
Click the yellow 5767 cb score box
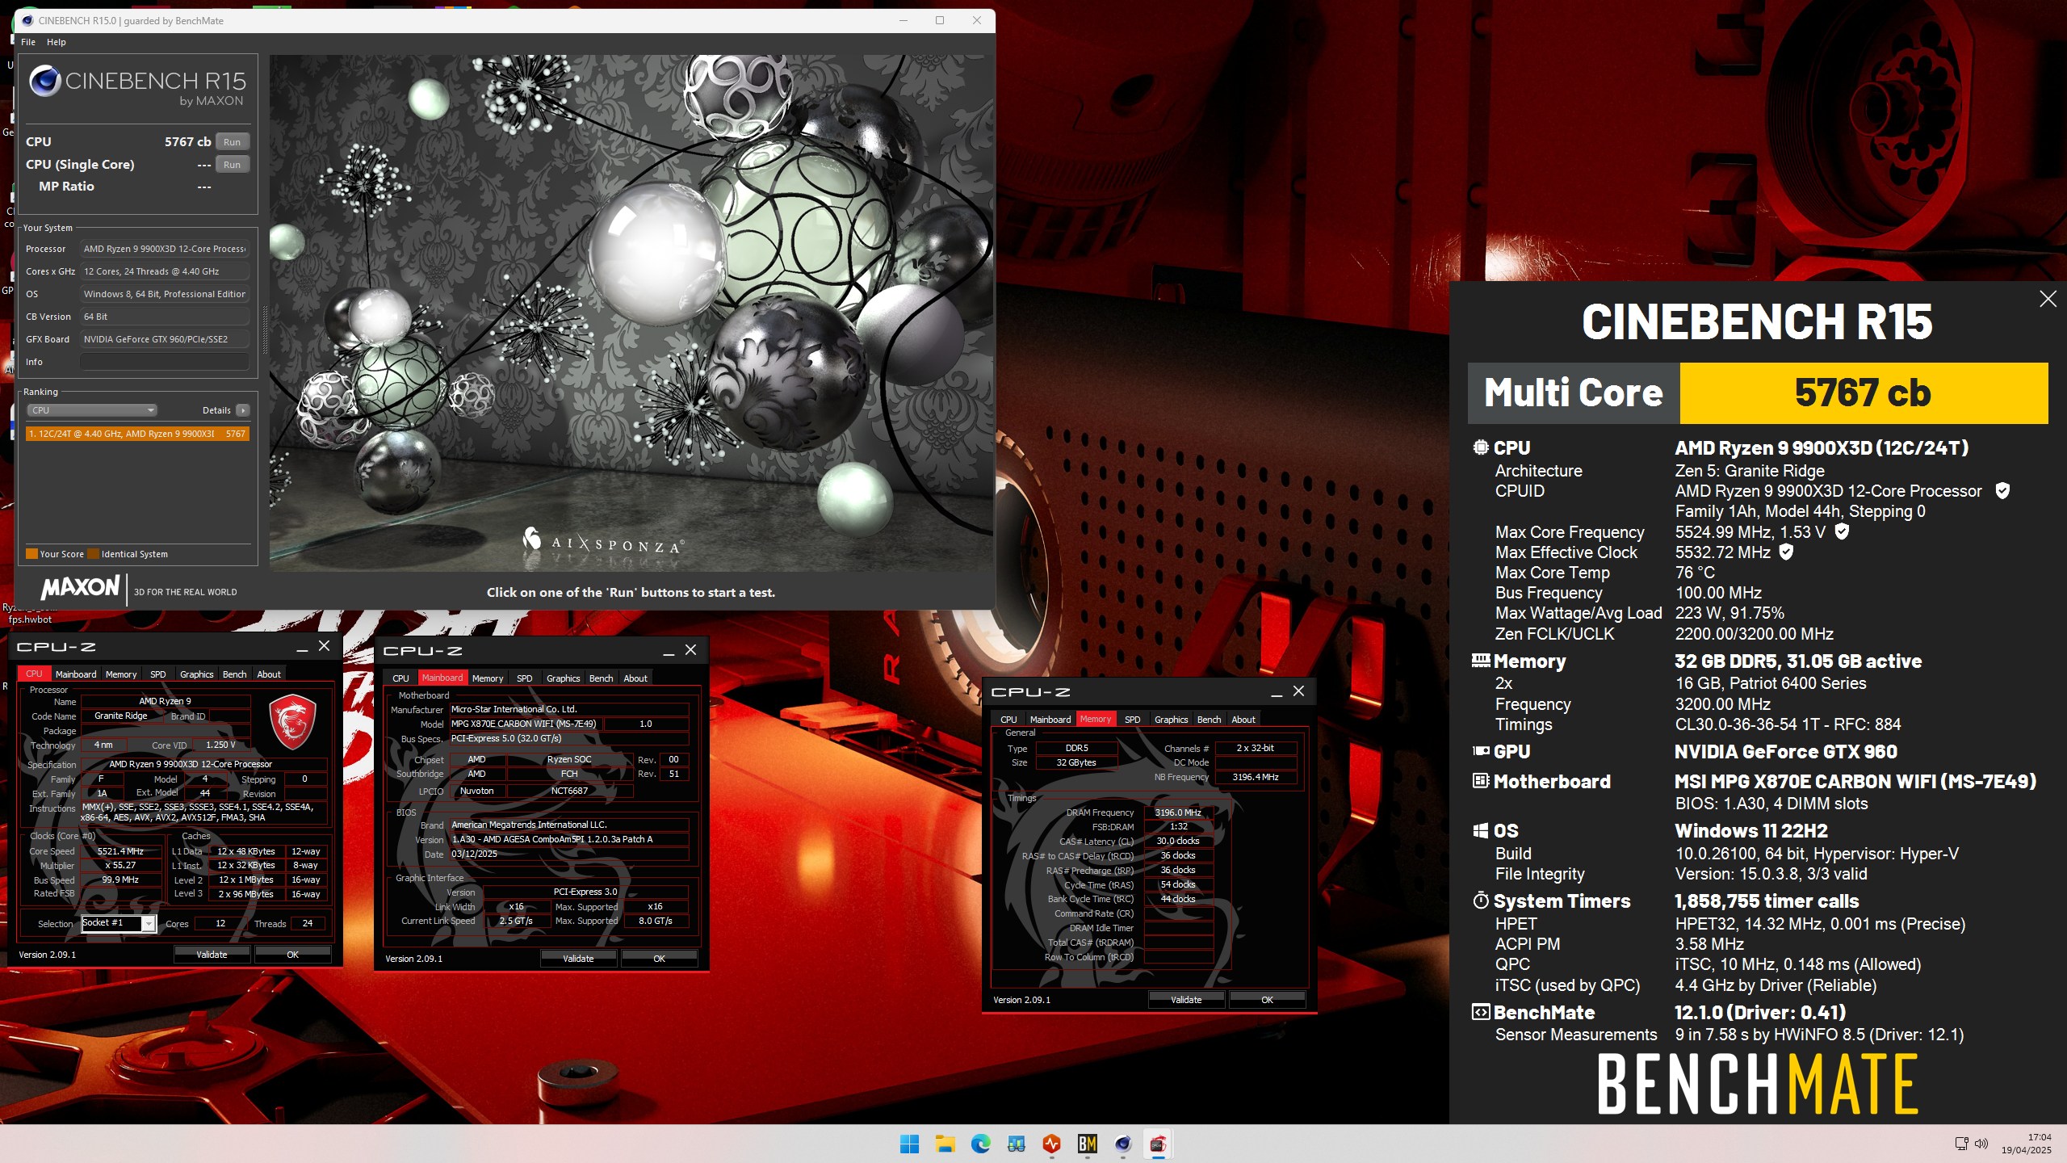click(x=1864, y=393)
